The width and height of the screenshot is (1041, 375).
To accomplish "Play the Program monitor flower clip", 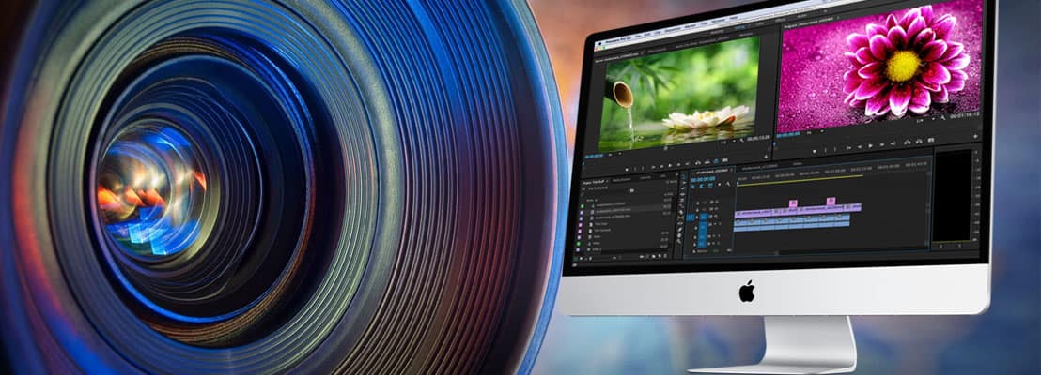I will [870, 145].
